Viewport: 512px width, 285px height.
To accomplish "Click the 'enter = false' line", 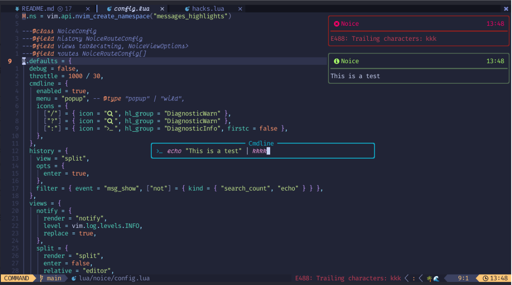I will (68, 263).
